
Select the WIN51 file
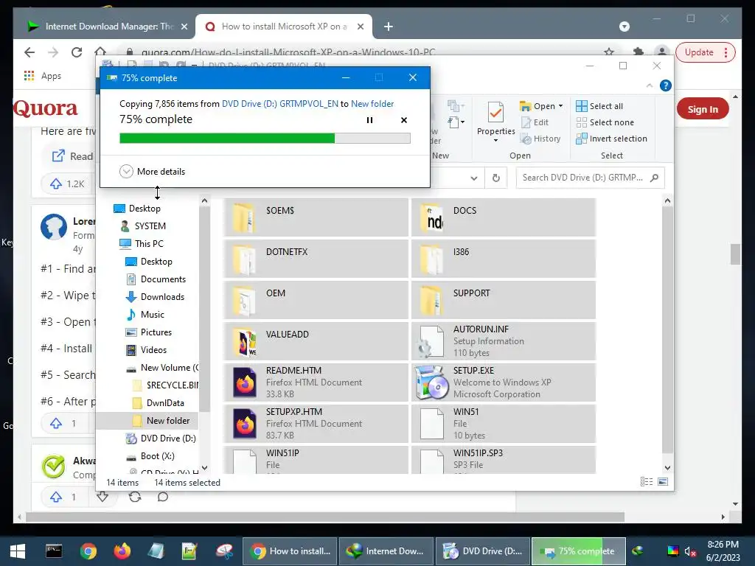(x=504, y=424)
